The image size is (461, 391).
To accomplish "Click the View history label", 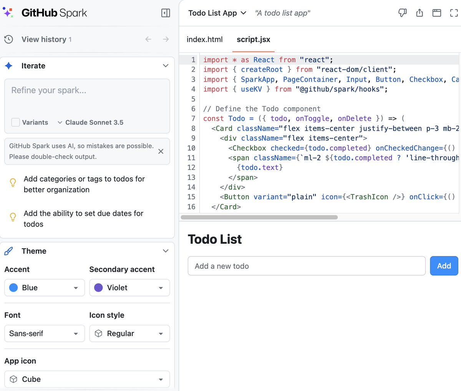I will (x=44, y=39).
